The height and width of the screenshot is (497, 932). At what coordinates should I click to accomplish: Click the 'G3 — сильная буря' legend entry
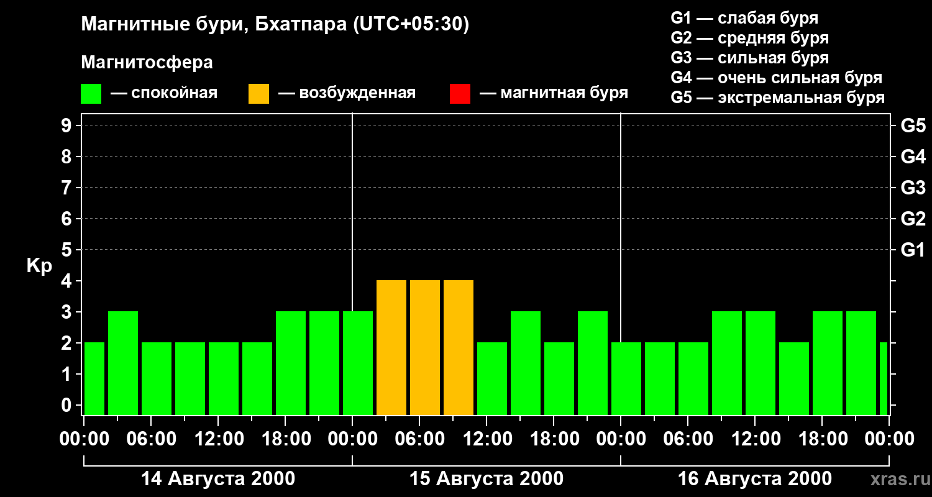750,58
